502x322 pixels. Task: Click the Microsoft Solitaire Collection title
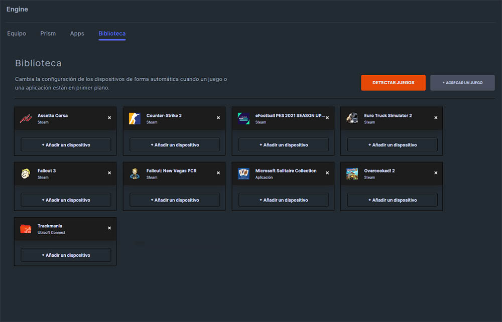(286, 171)
